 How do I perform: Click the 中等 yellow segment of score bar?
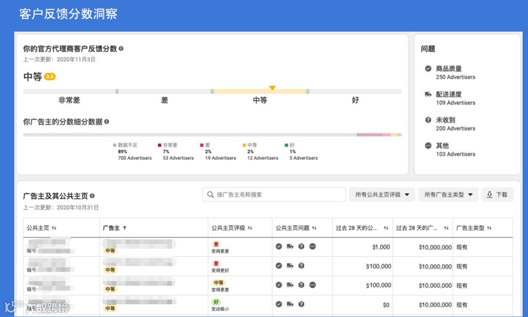coord(260,91)
